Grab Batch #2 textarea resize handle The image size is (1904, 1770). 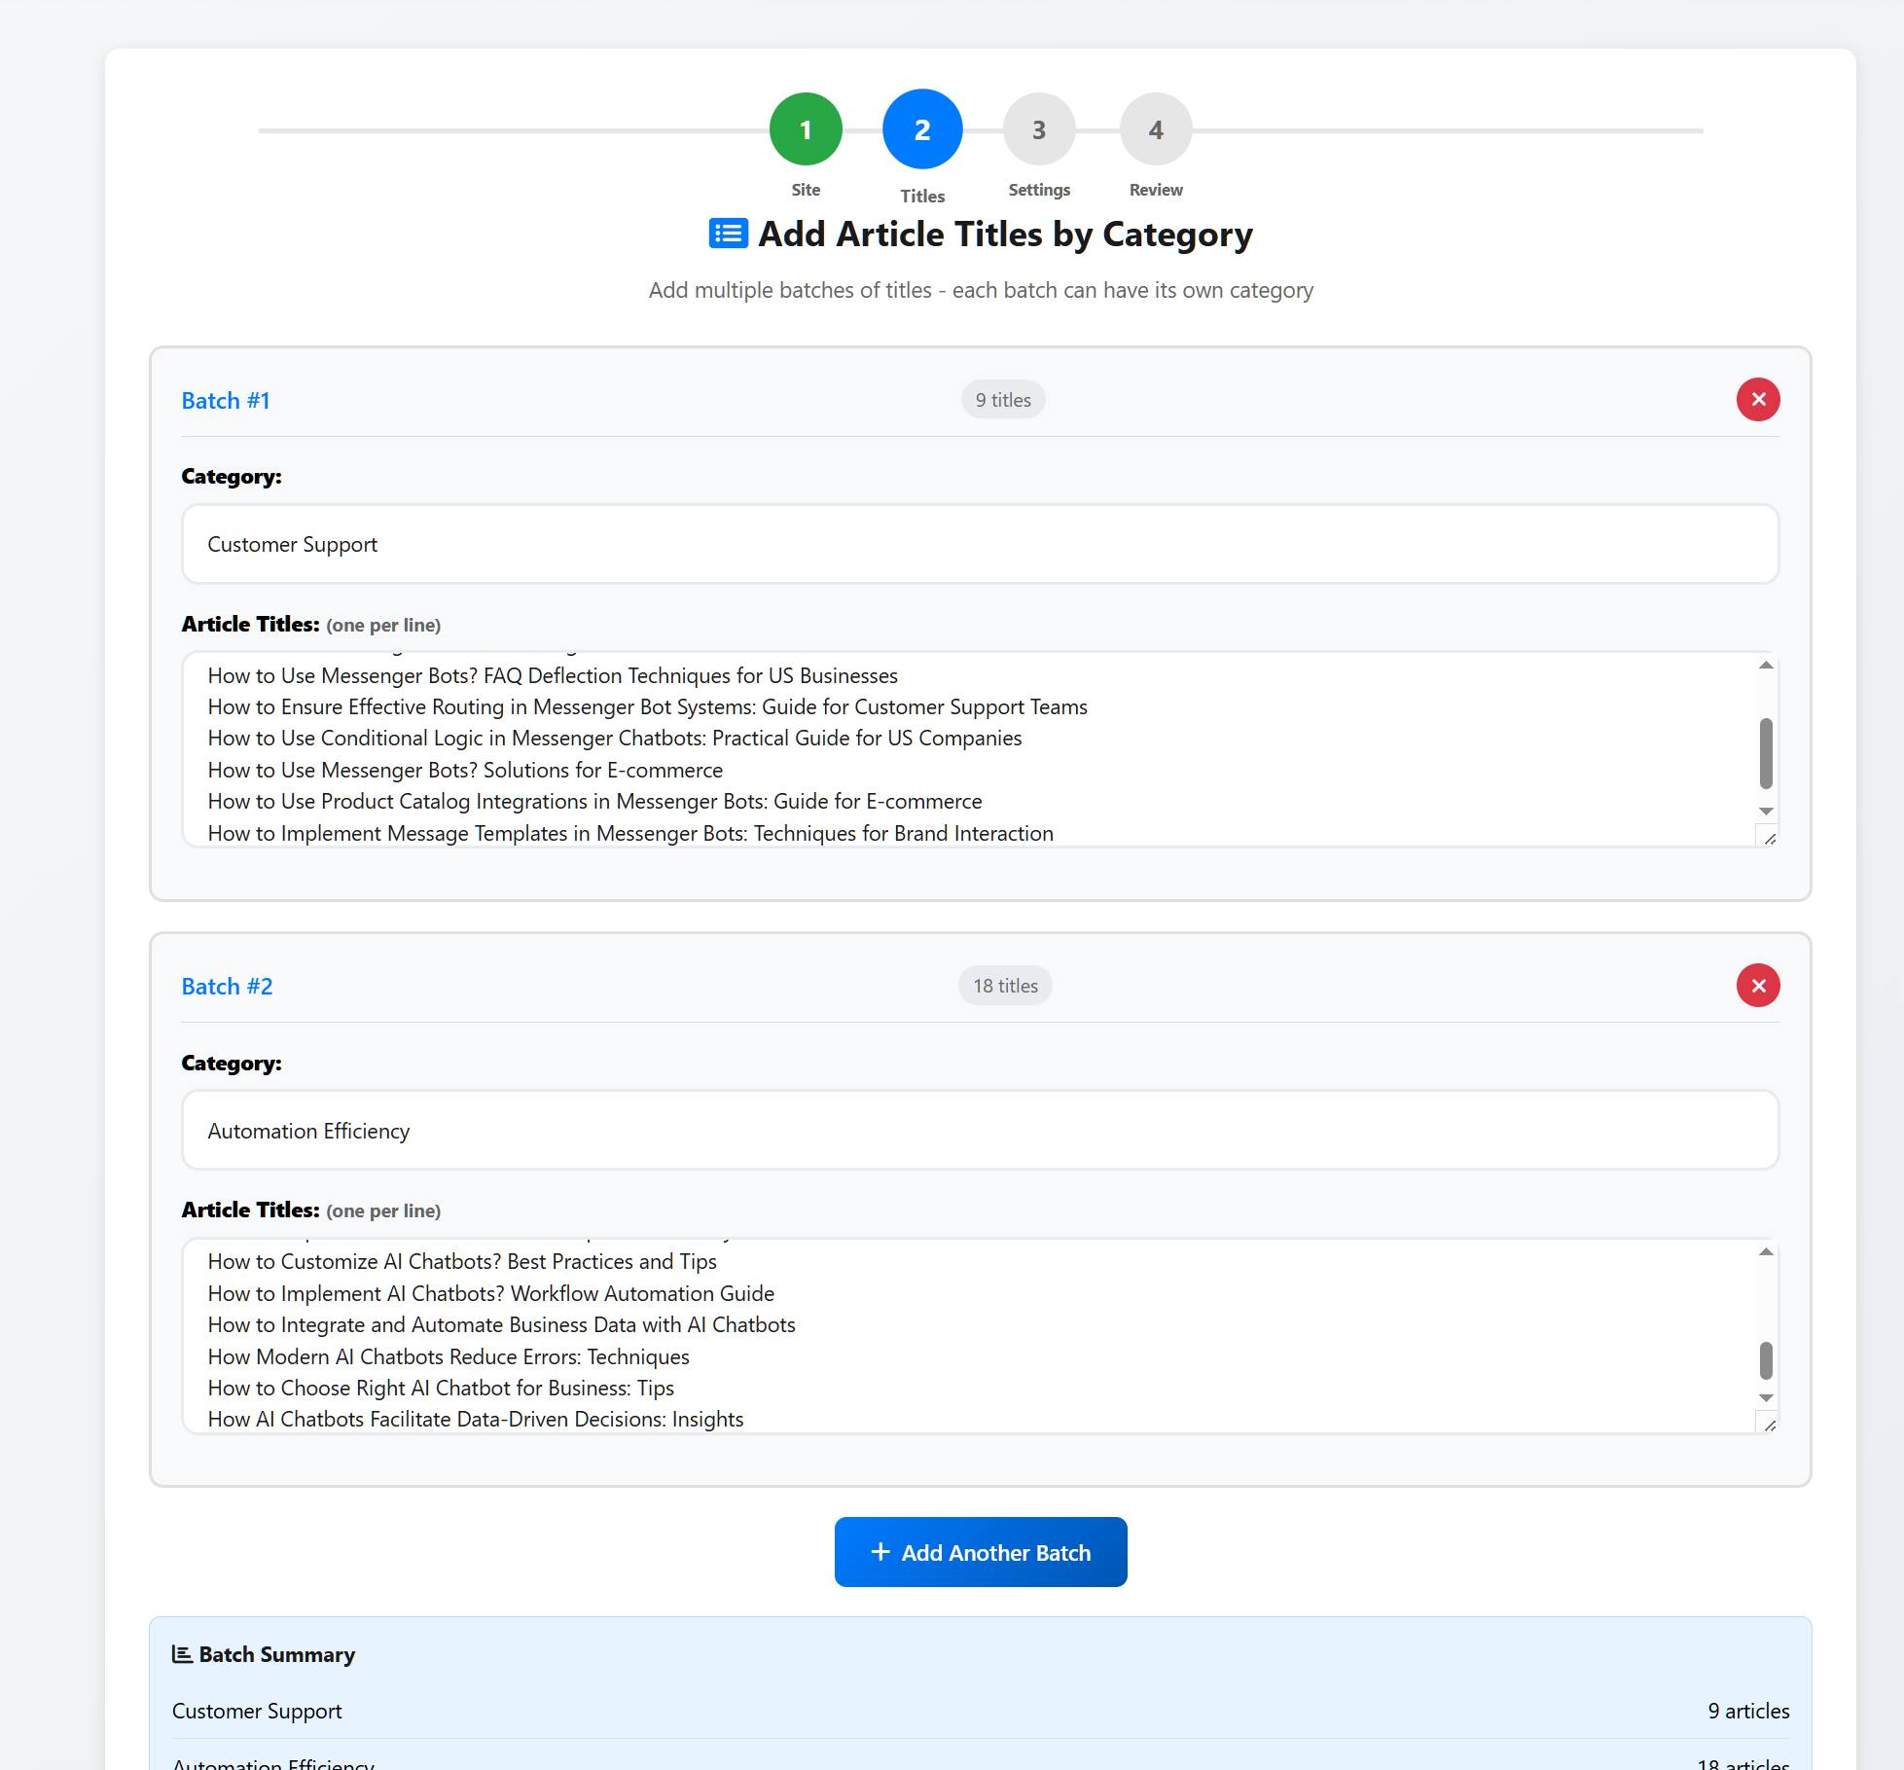tap(1769, 1425)
